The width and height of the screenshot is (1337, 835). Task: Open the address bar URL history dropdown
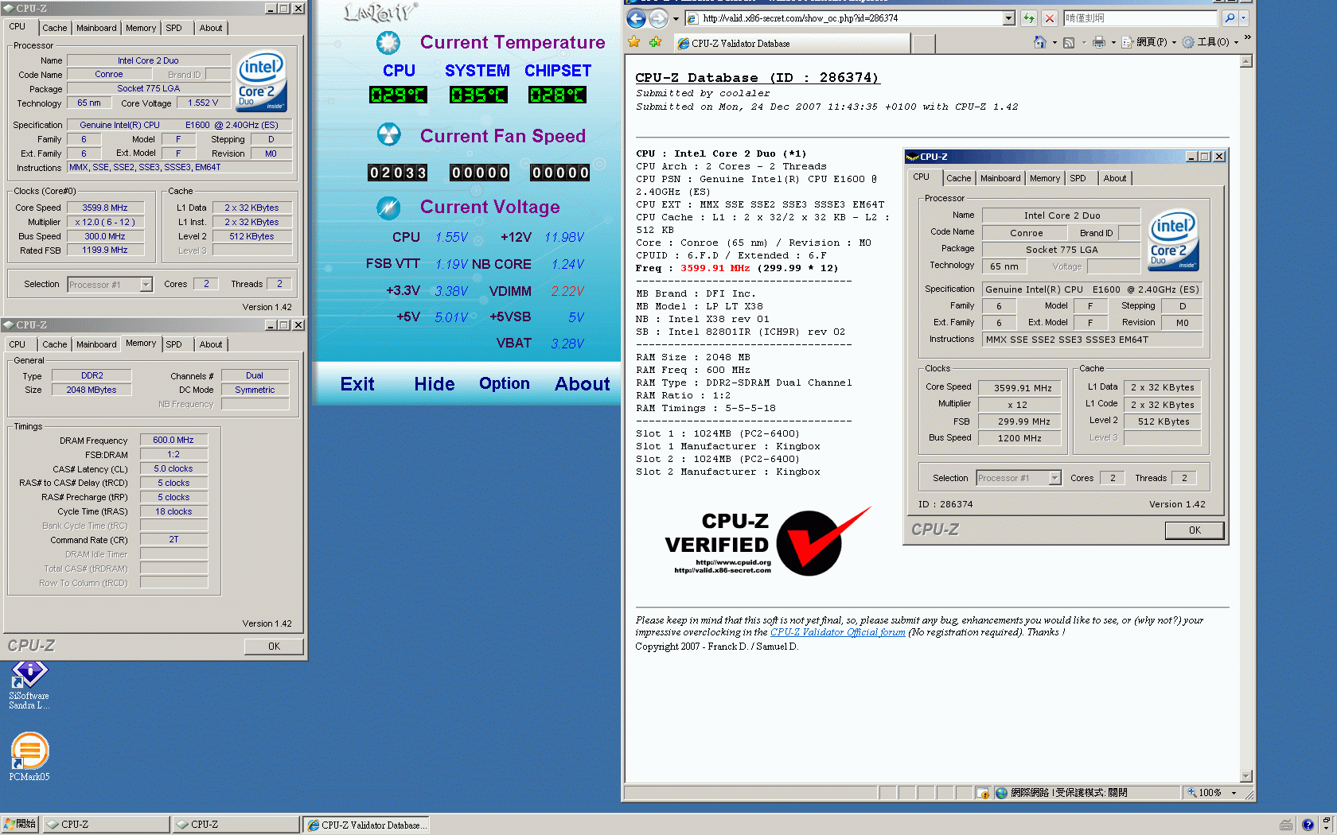(1009, 18)
